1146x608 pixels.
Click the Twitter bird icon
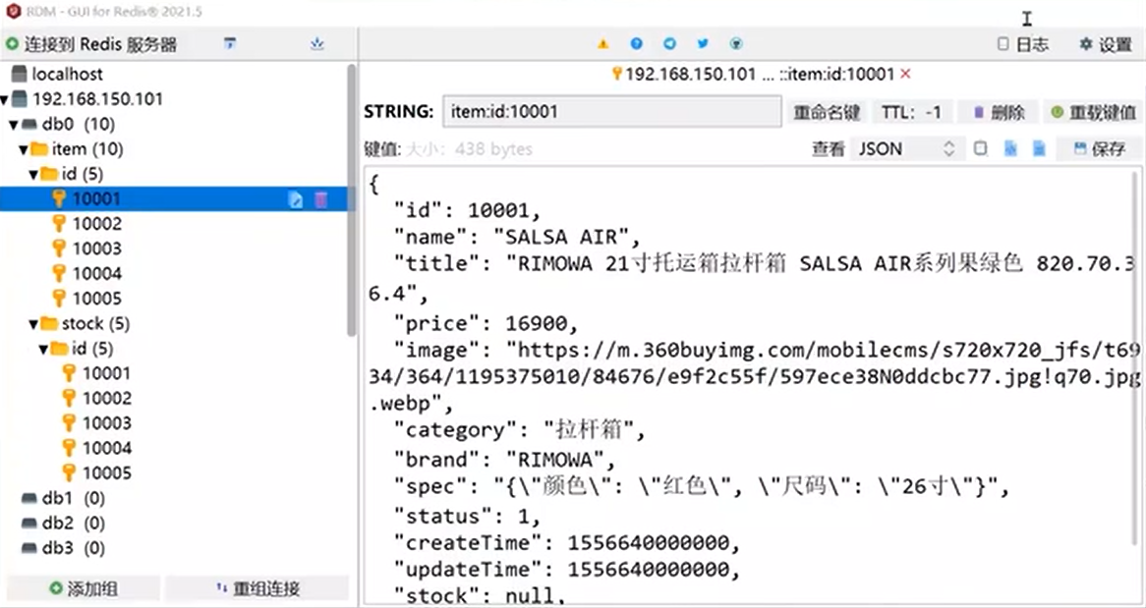[x=703, y=44]
